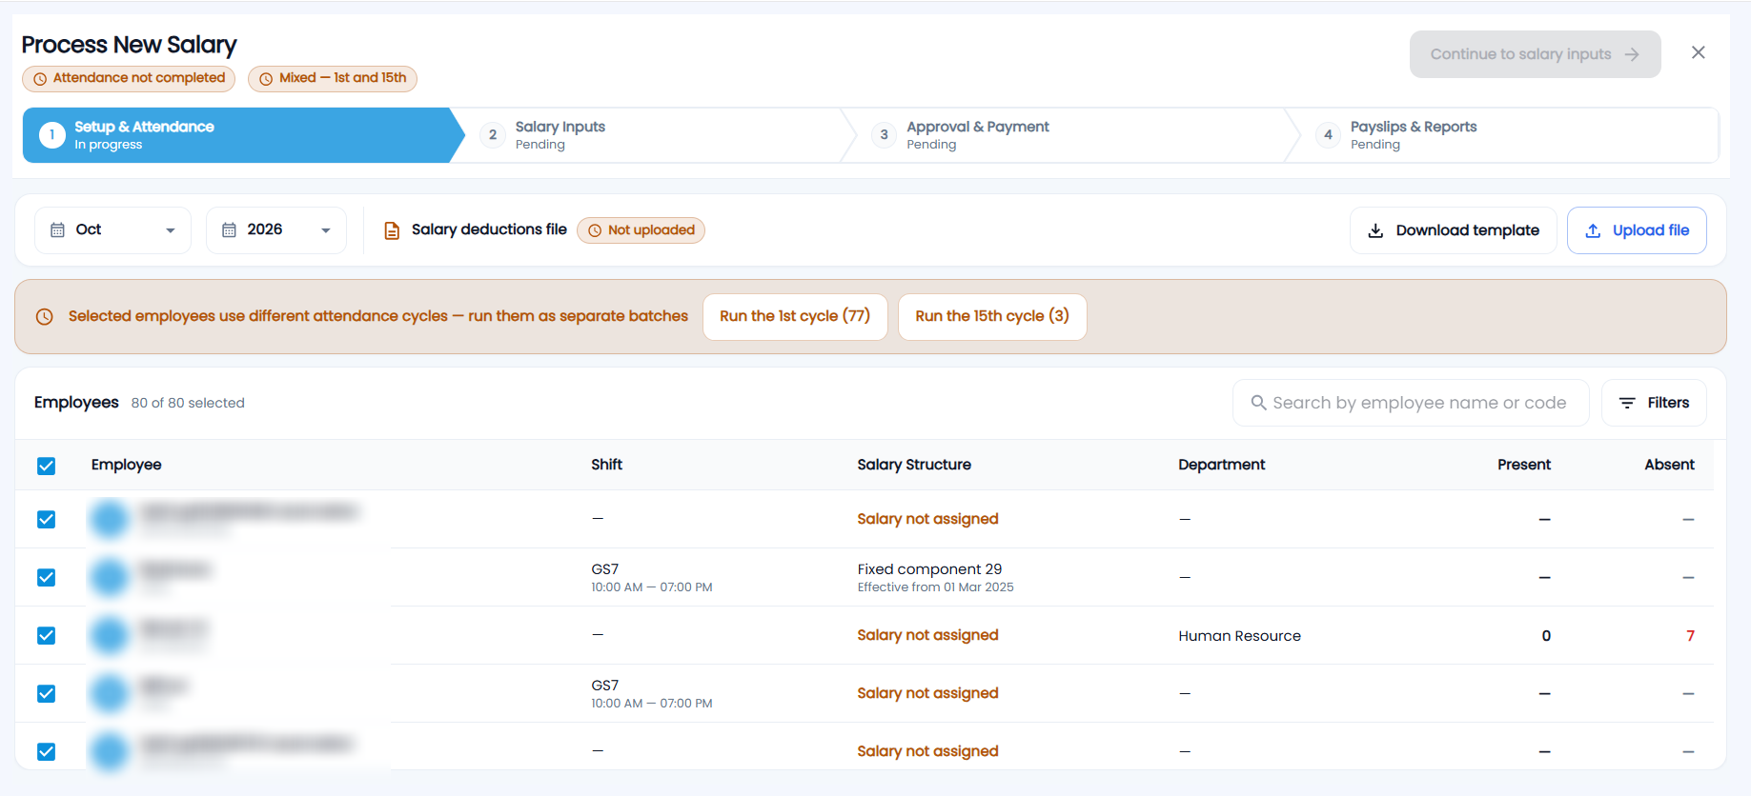Viewport: 1751px width, 796px height.
Task: Close the Process New Salary page
Action: point(1698,53)
